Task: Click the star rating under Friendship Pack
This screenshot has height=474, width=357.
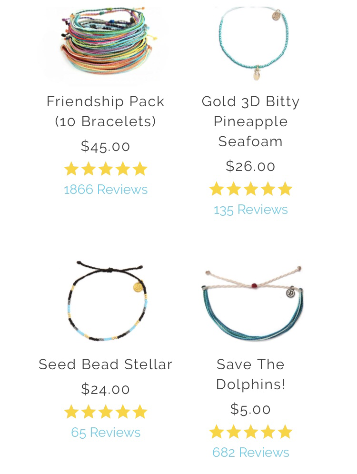Action: (x=105, y=169)
